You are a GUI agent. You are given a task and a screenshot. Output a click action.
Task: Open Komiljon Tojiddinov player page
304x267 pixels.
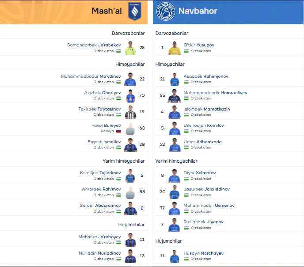[100, 173]
